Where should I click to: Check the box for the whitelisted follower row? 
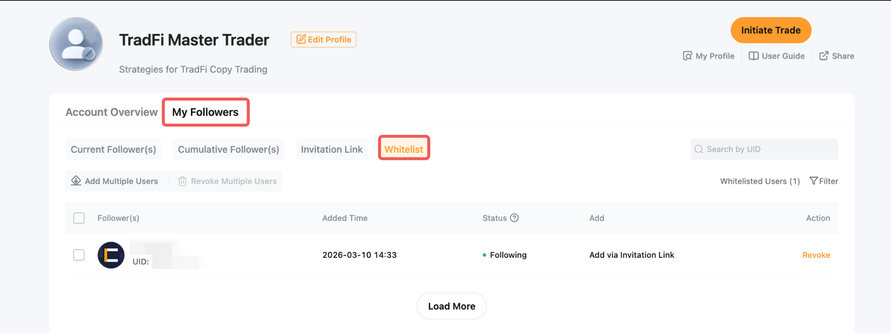pos(79,255)
